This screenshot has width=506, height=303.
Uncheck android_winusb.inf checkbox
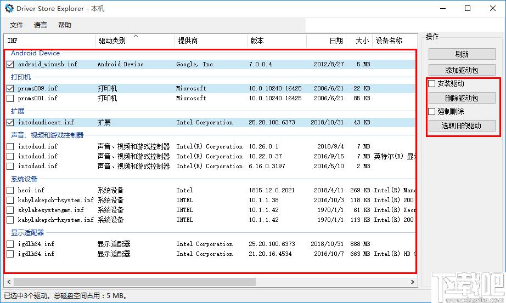pos(10,65)
